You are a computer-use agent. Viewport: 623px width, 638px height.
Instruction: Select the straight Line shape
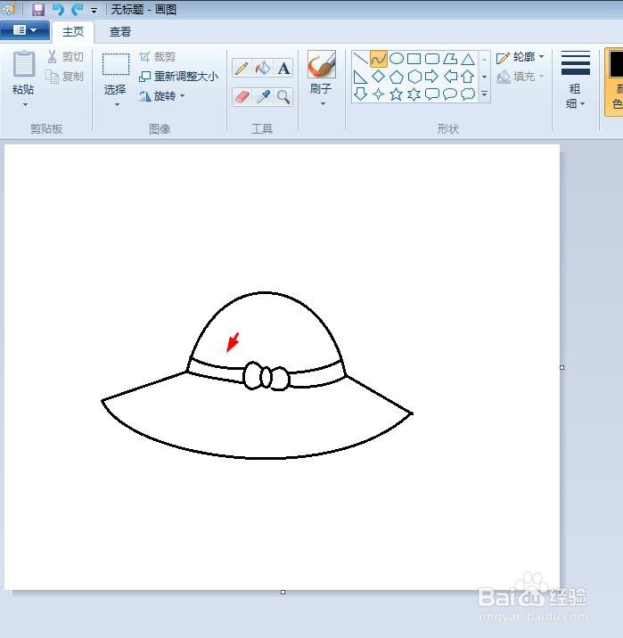[361, 59]
